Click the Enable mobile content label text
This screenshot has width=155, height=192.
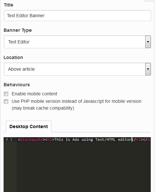click(34, 94)
